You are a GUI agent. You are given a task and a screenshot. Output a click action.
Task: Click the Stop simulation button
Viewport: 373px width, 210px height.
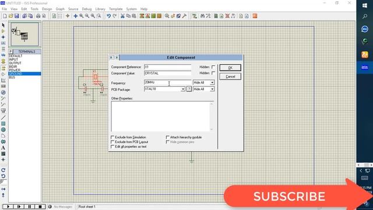pos(40,206)
